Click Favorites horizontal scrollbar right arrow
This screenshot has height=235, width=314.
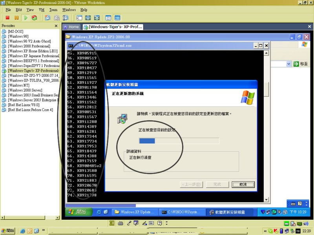[57, 218]
